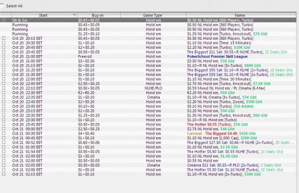
Task: Toggle the sort arrow in Start header
Action: 74,15
